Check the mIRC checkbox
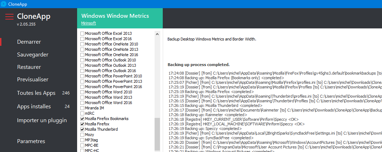Screen dimensions: 382x152 [82, 114]
